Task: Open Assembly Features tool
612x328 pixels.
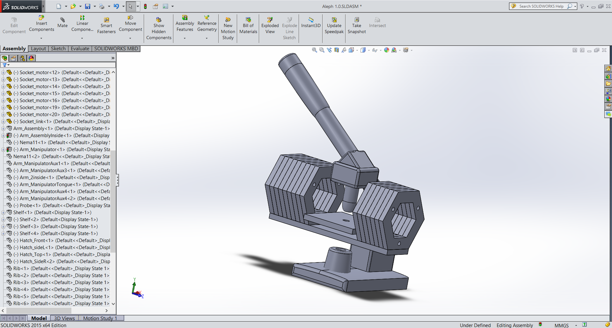Action: click(185, 24)
